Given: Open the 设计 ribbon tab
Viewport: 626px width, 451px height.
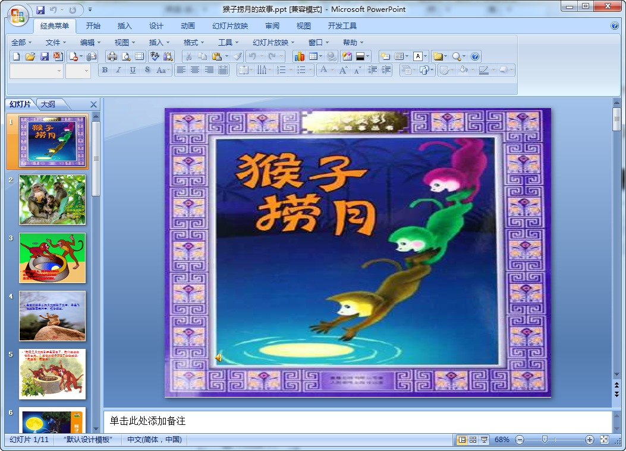Looking at the screenshot, I should tap(156, 26).
